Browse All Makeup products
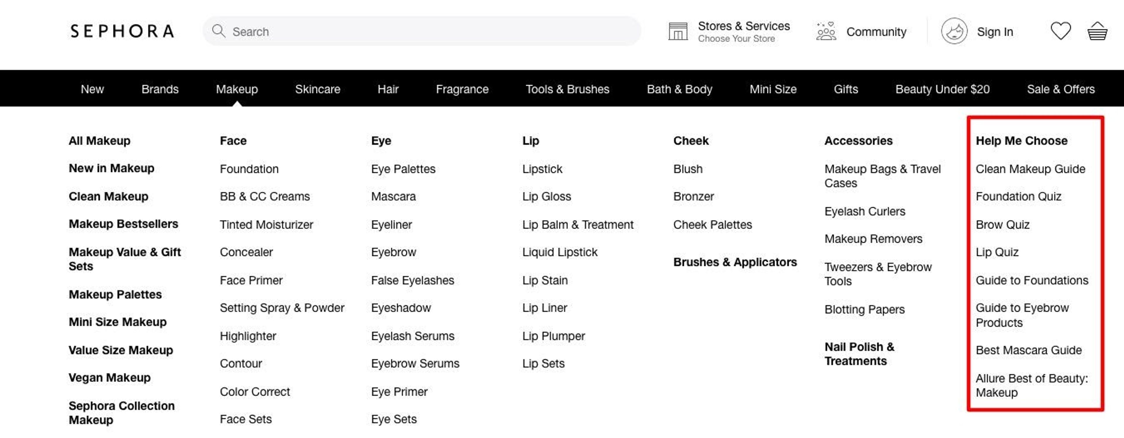The image size is (1124, 438). (99, 140)
